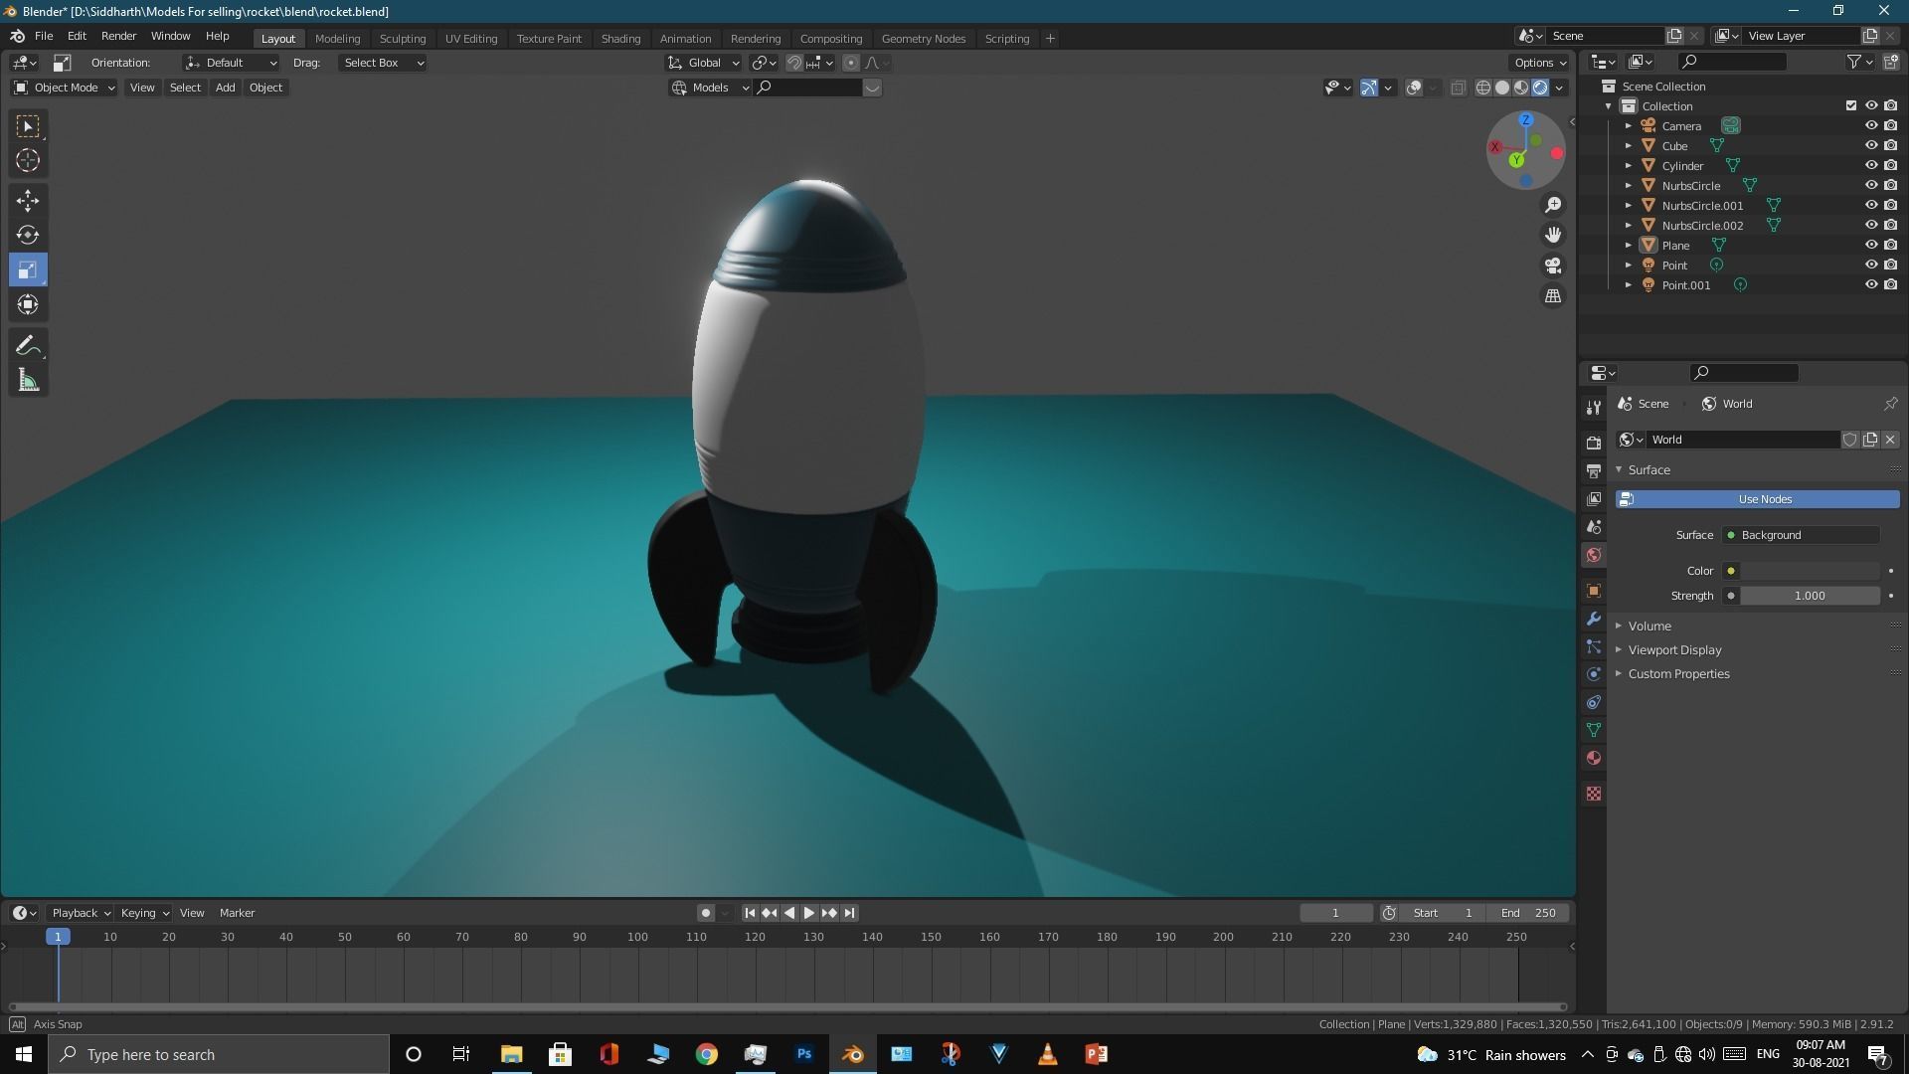Select the Annotate pencil tool
Viewport: 1909px width, 1074px height.
coord(28,345)
